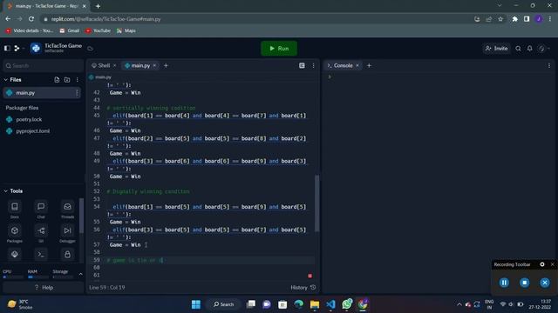The height and width of the screenshot is (313, 558).
Task: Open the Packages tool
Action: point(15,233)
